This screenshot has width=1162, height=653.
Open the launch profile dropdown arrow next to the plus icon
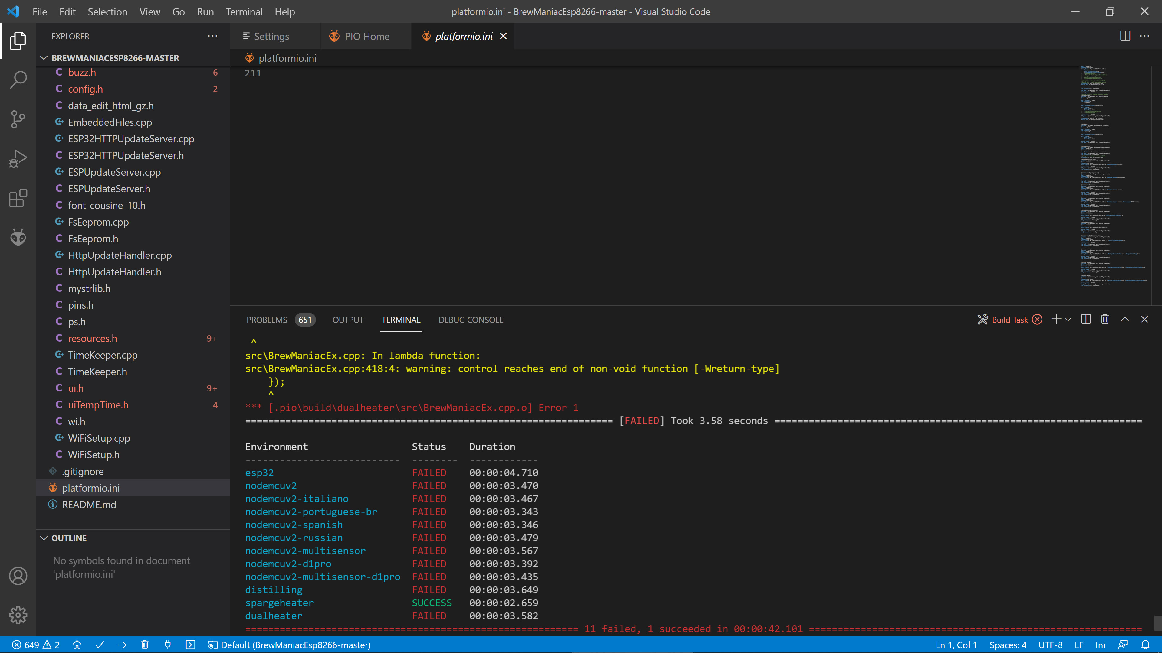(1068, 320)
